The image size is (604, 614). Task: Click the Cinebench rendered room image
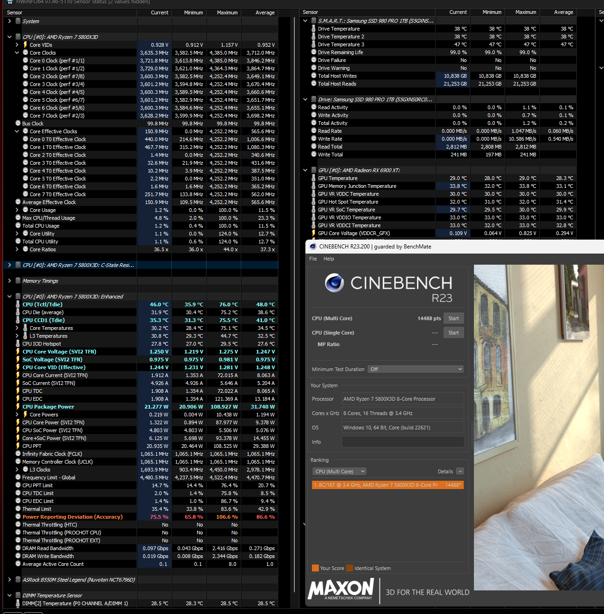539,427
